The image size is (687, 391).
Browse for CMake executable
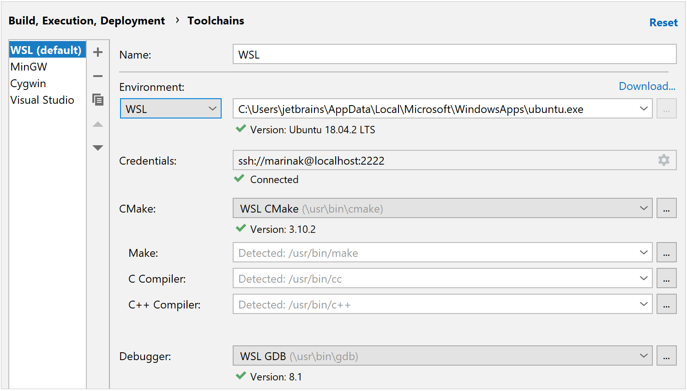667,208
